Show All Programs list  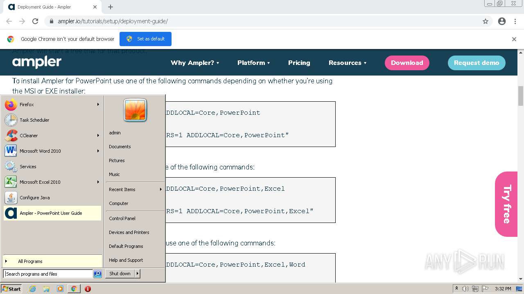click(52, 261)
